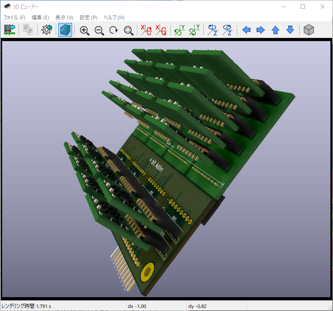Open the 設定 (P) menu
This screenshot has width=333, height=311.
(x=89, y=17)
